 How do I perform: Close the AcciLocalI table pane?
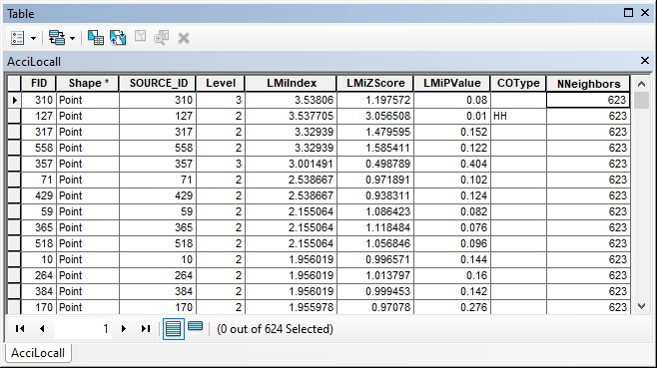(x=645, y=61)
